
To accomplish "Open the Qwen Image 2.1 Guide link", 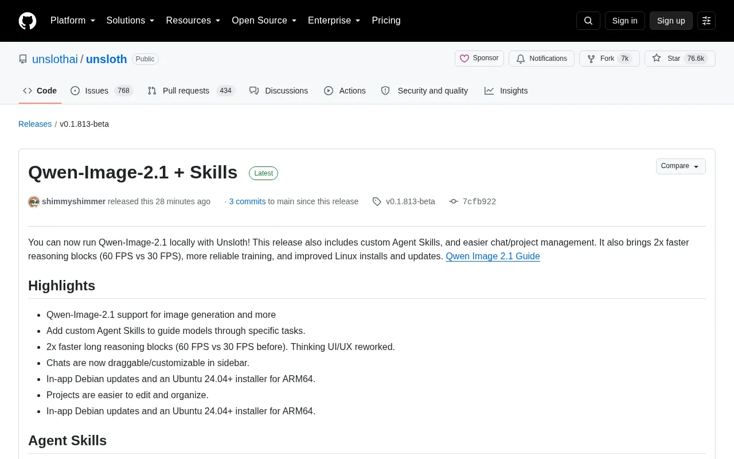I will click(493, 256).
